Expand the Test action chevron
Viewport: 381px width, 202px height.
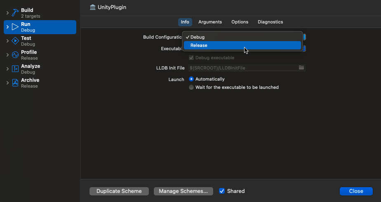point(7,41)
